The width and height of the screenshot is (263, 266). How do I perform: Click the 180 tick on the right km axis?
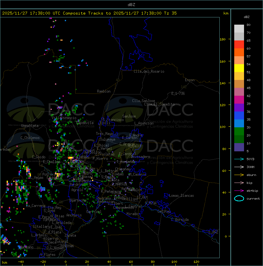[223, 39]
